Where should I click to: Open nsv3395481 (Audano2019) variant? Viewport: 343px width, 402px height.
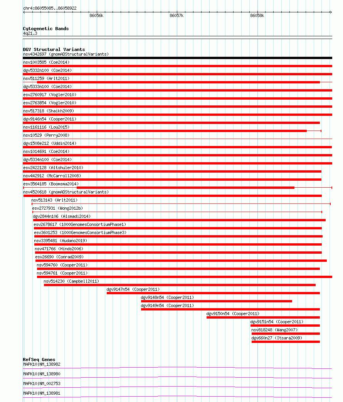click(x=61, y=241)
